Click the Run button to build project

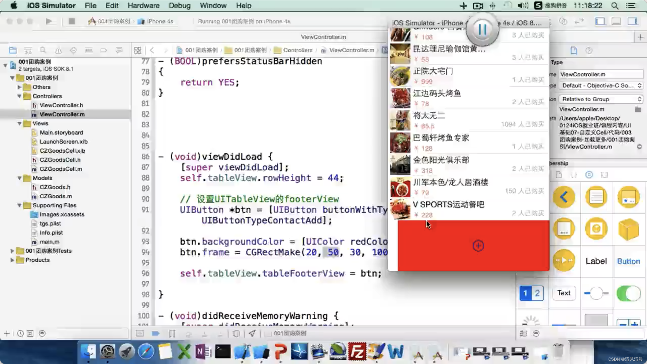pos(49,21)
